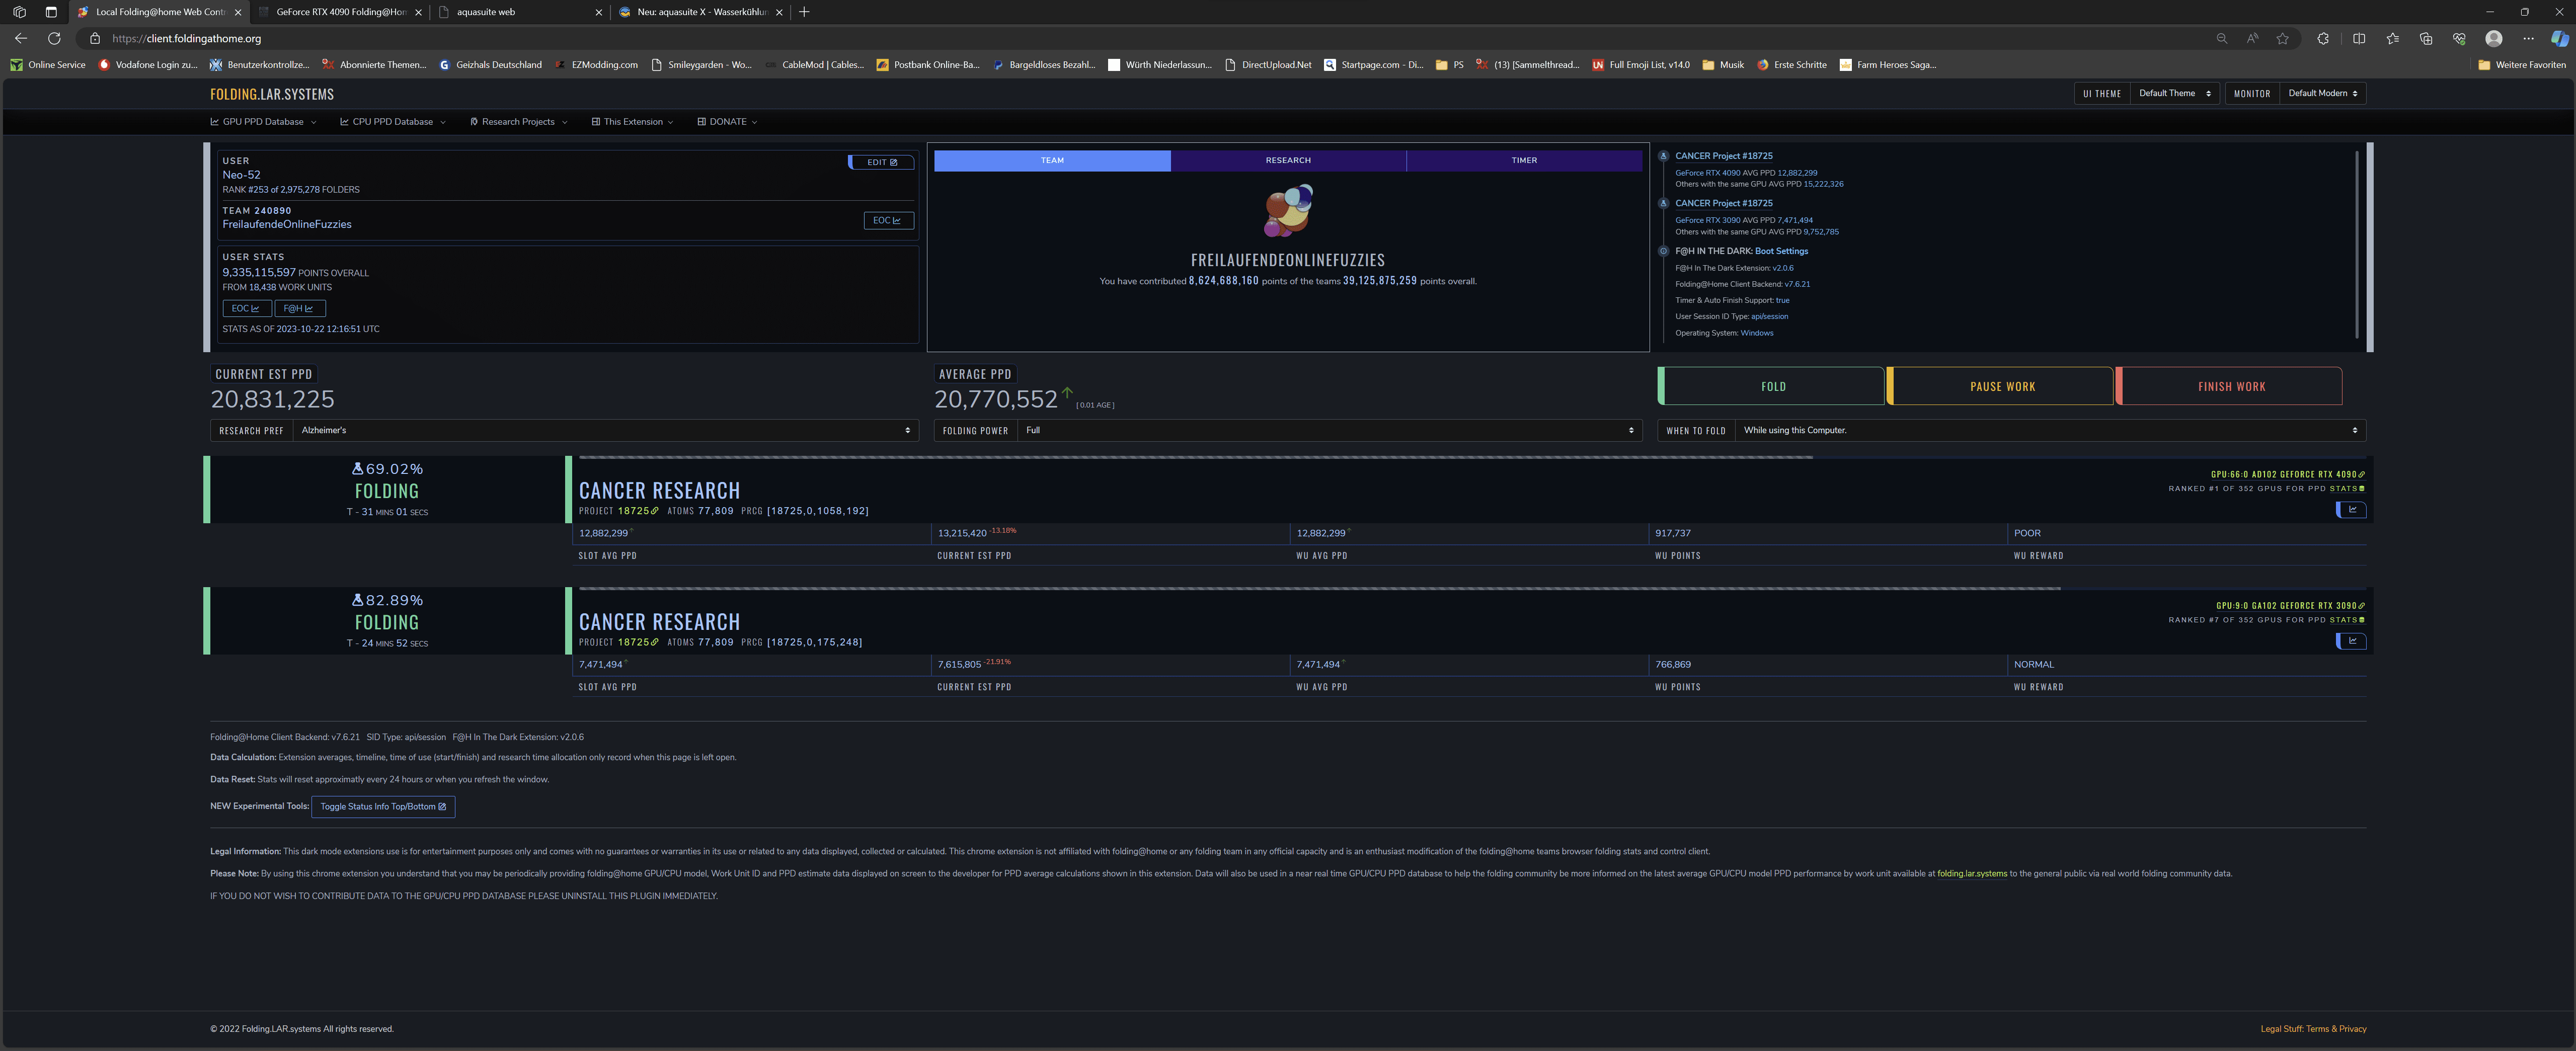Open Edge settings and more menu
This screenshot has width=2576, height=1051.
(2528, 38)
